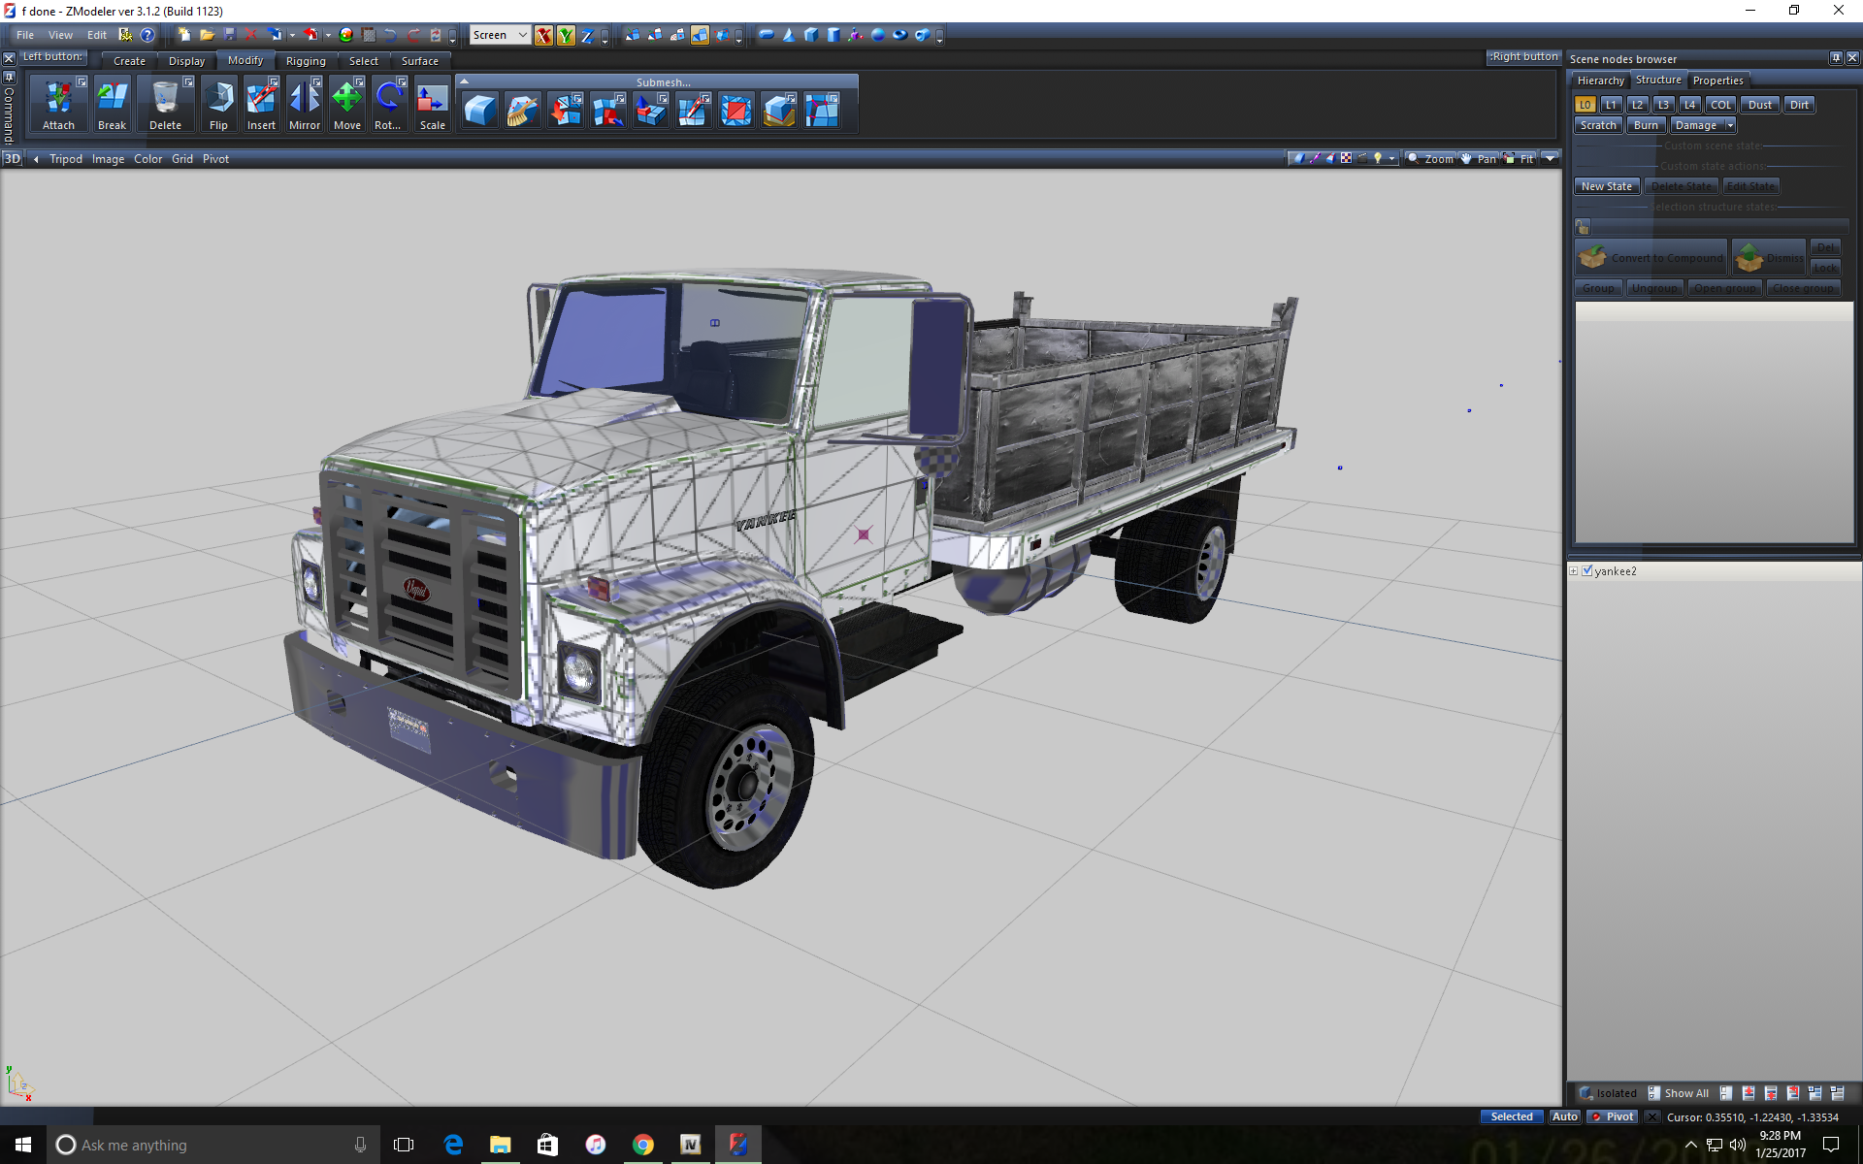1863x1164 pixels.
Task: Click the padlock icon in structure states
Action: coord(1583,227)
